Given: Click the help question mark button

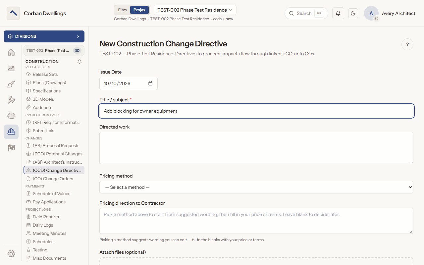Looking at the screenshot, I should (x=407, y=44).
